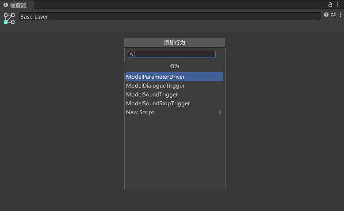344x211 pixels.
Task: Pick ModelSoundStopTrigger from the list
Action: [158, 104]
